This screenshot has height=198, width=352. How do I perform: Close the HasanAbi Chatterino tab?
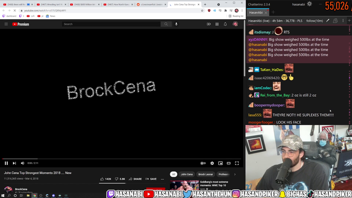click(266, 13)
